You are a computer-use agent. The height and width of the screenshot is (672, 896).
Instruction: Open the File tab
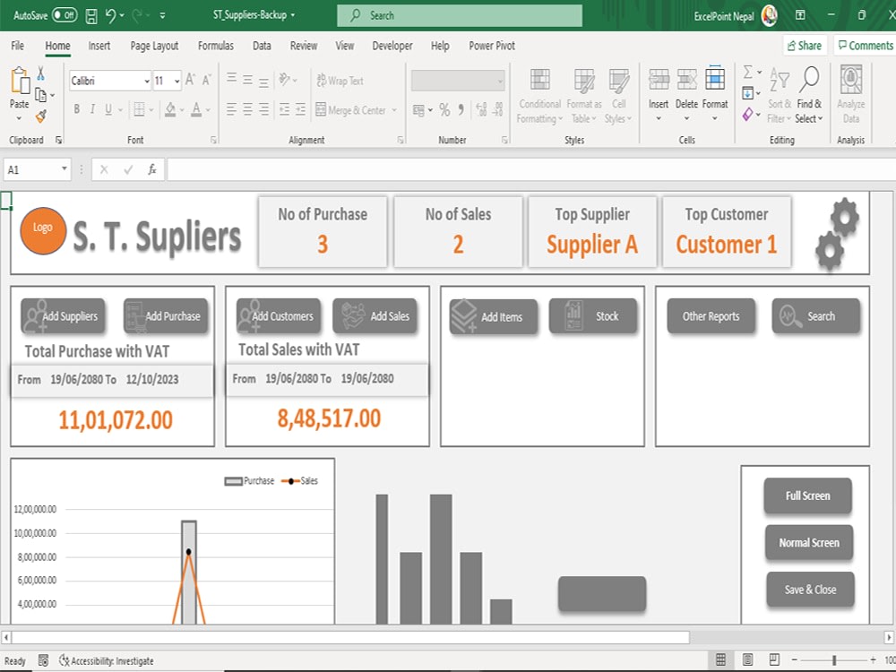click(18, 46)
